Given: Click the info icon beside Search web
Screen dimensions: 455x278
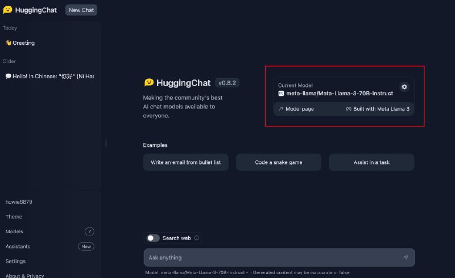Looking at the screenshot, I should click(x=197, y=238).
